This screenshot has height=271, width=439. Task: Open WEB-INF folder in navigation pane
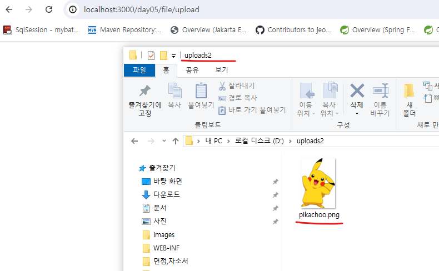coord(161,248)
